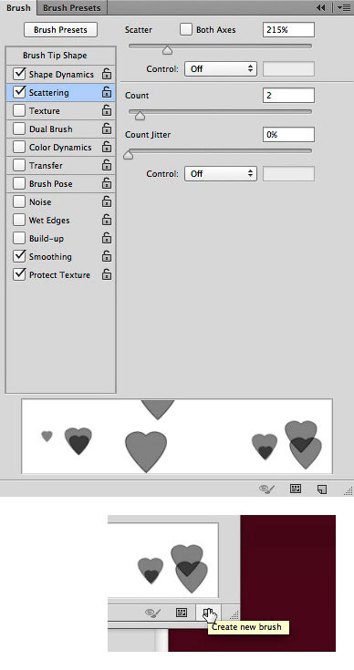The width and height of the screenshot is (354, 670).
Task: Toggle lock icon for Color Dynamics
Action: point(107,147)
